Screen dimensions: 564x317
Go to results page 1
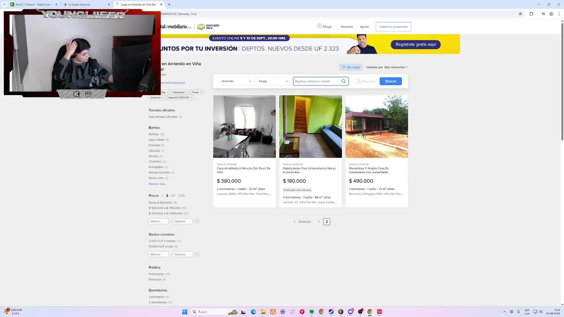pos(319,221)
